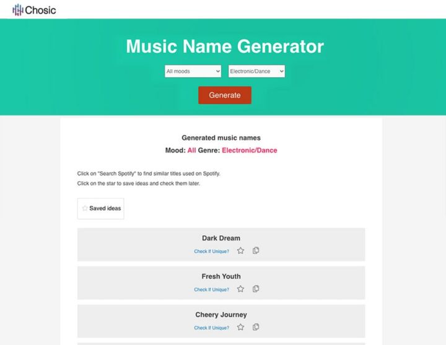Star the Fresh Youth name

[x=240, y=289]
